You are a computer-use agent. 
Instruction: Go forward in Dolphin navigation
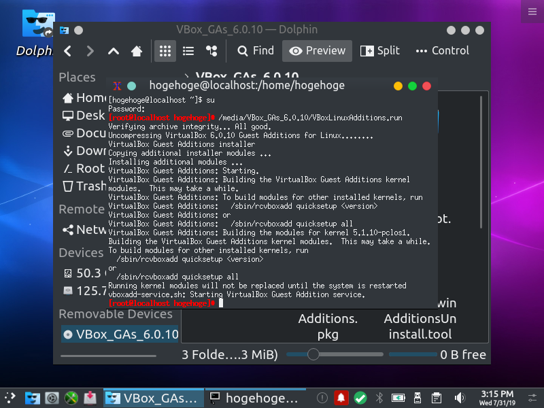click(90, 51)
